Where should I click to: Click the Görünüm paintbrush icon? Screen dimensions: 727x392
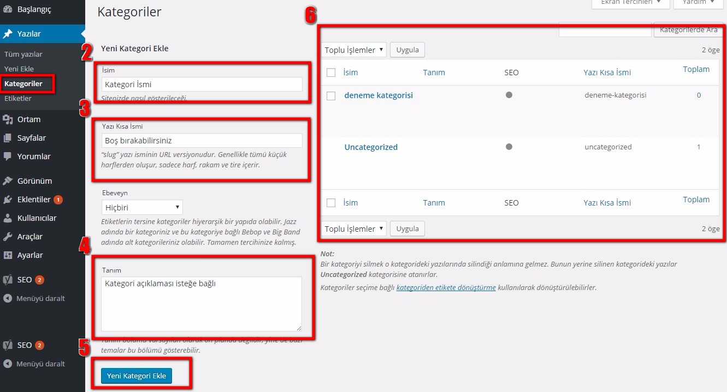tap(8, 181)
